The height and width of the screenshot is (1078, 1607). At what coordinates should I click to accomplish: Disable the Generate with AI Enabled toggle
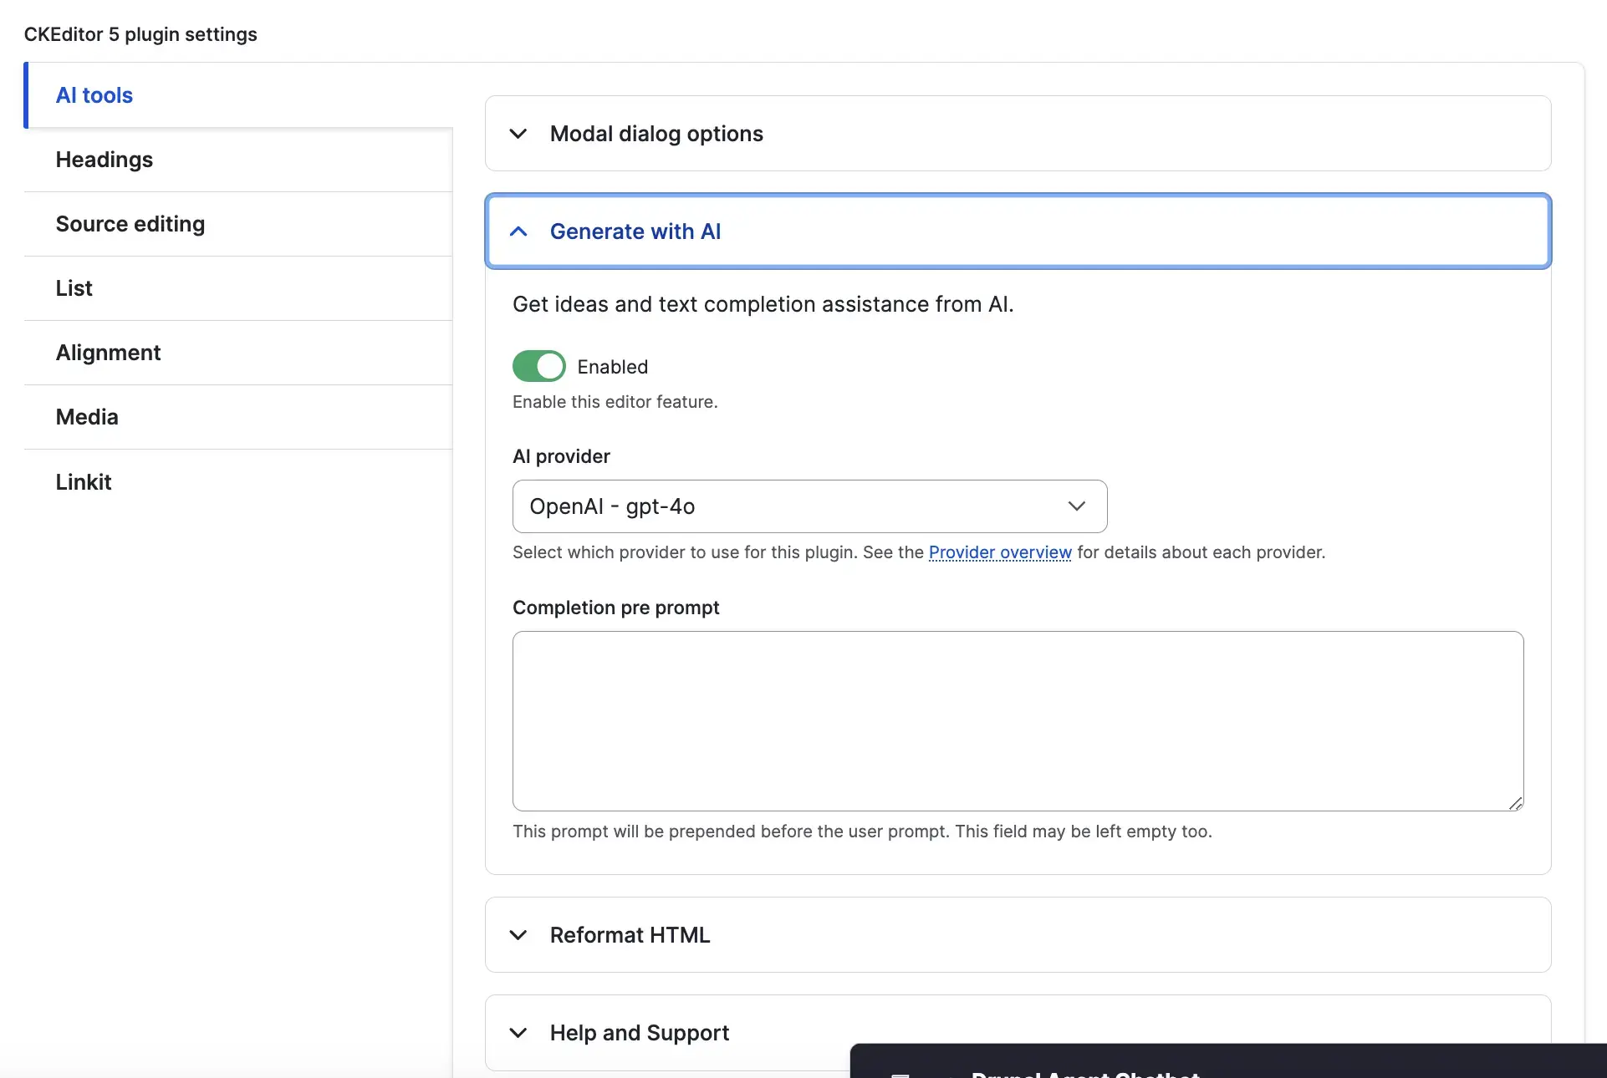pos(538,366)
